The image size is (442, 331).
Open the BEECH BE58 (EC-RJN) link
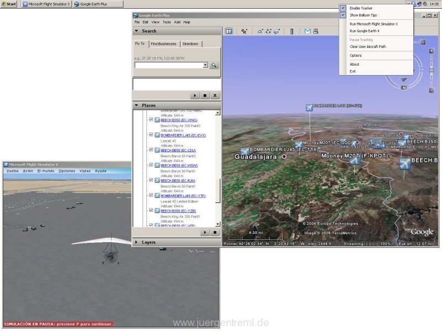[178, 181]
